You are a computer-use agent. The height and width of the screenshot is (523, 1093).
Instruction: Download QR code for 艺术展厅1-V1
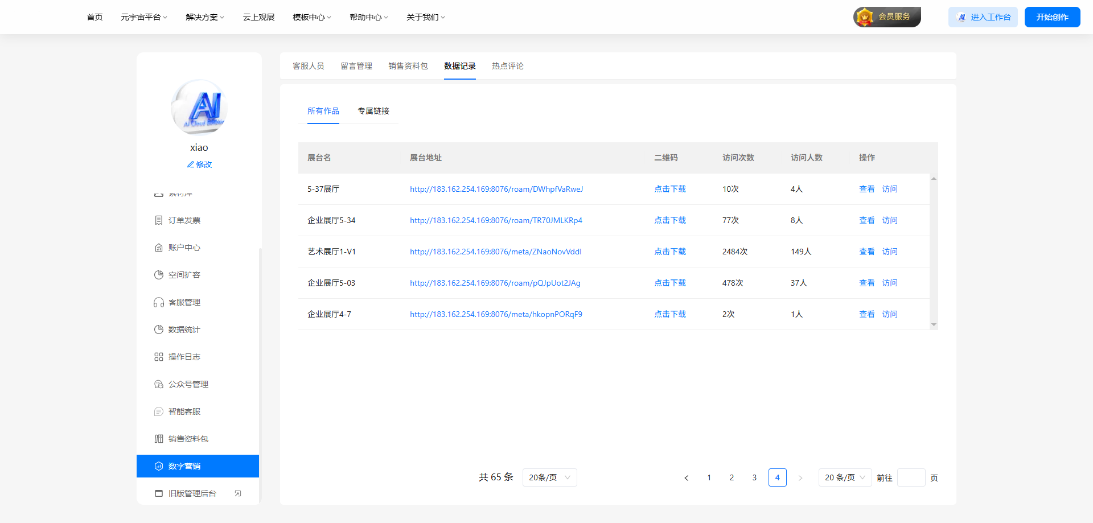coord(670,252)
